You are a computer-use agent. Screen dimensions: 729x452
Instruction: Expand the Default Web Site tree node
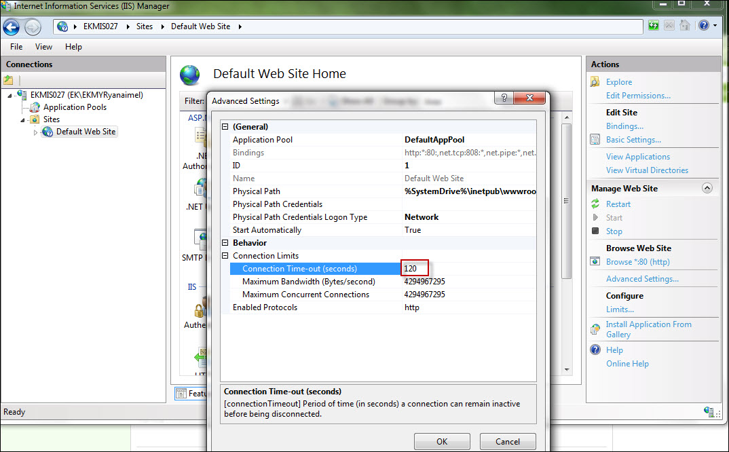point(35,132)
